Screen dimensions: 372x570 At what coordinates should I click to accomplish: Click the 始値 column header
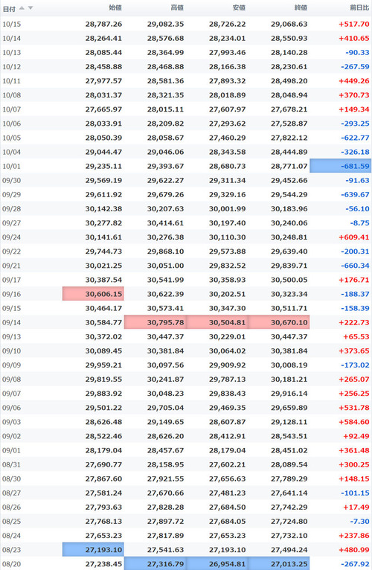pos(115,7)
